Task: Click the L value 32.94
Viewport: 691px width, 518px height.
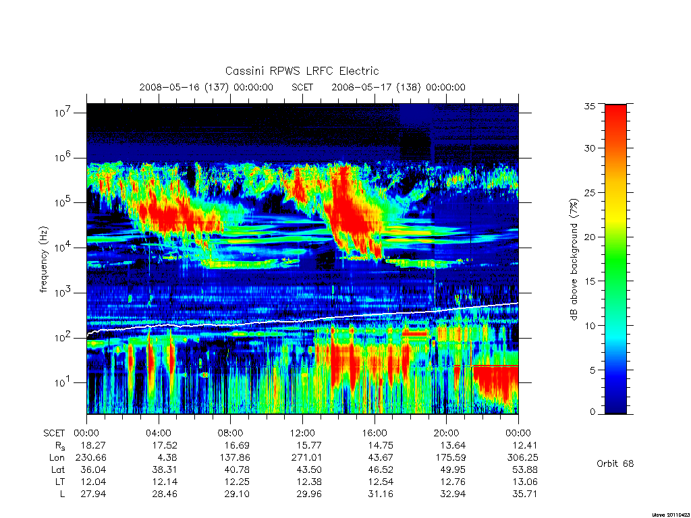Action: 453,494
